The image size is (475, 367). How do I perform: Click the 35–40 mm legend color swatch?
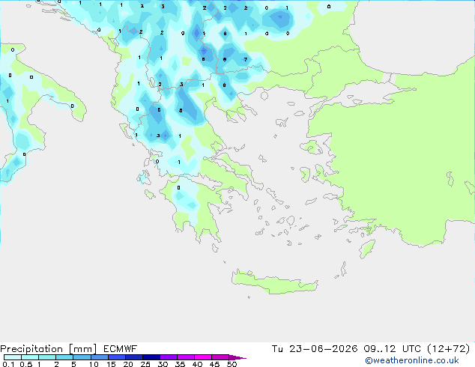[186, 357]
